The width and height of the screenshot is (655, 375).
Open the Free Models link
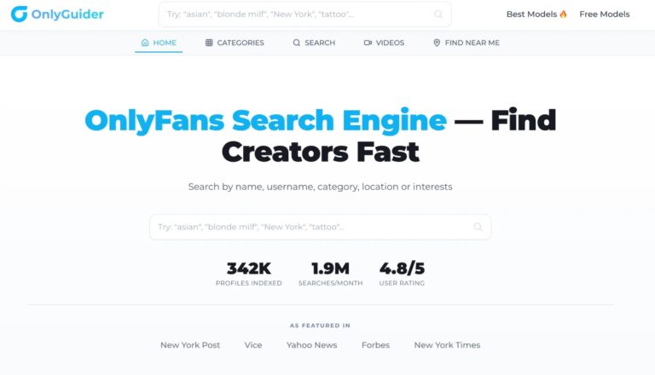pos(605,14)
